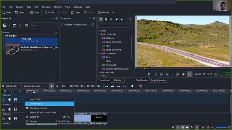This screenshot has height=130, width=232.
Task: Expand the Blur and hide category
Action: 99,73
